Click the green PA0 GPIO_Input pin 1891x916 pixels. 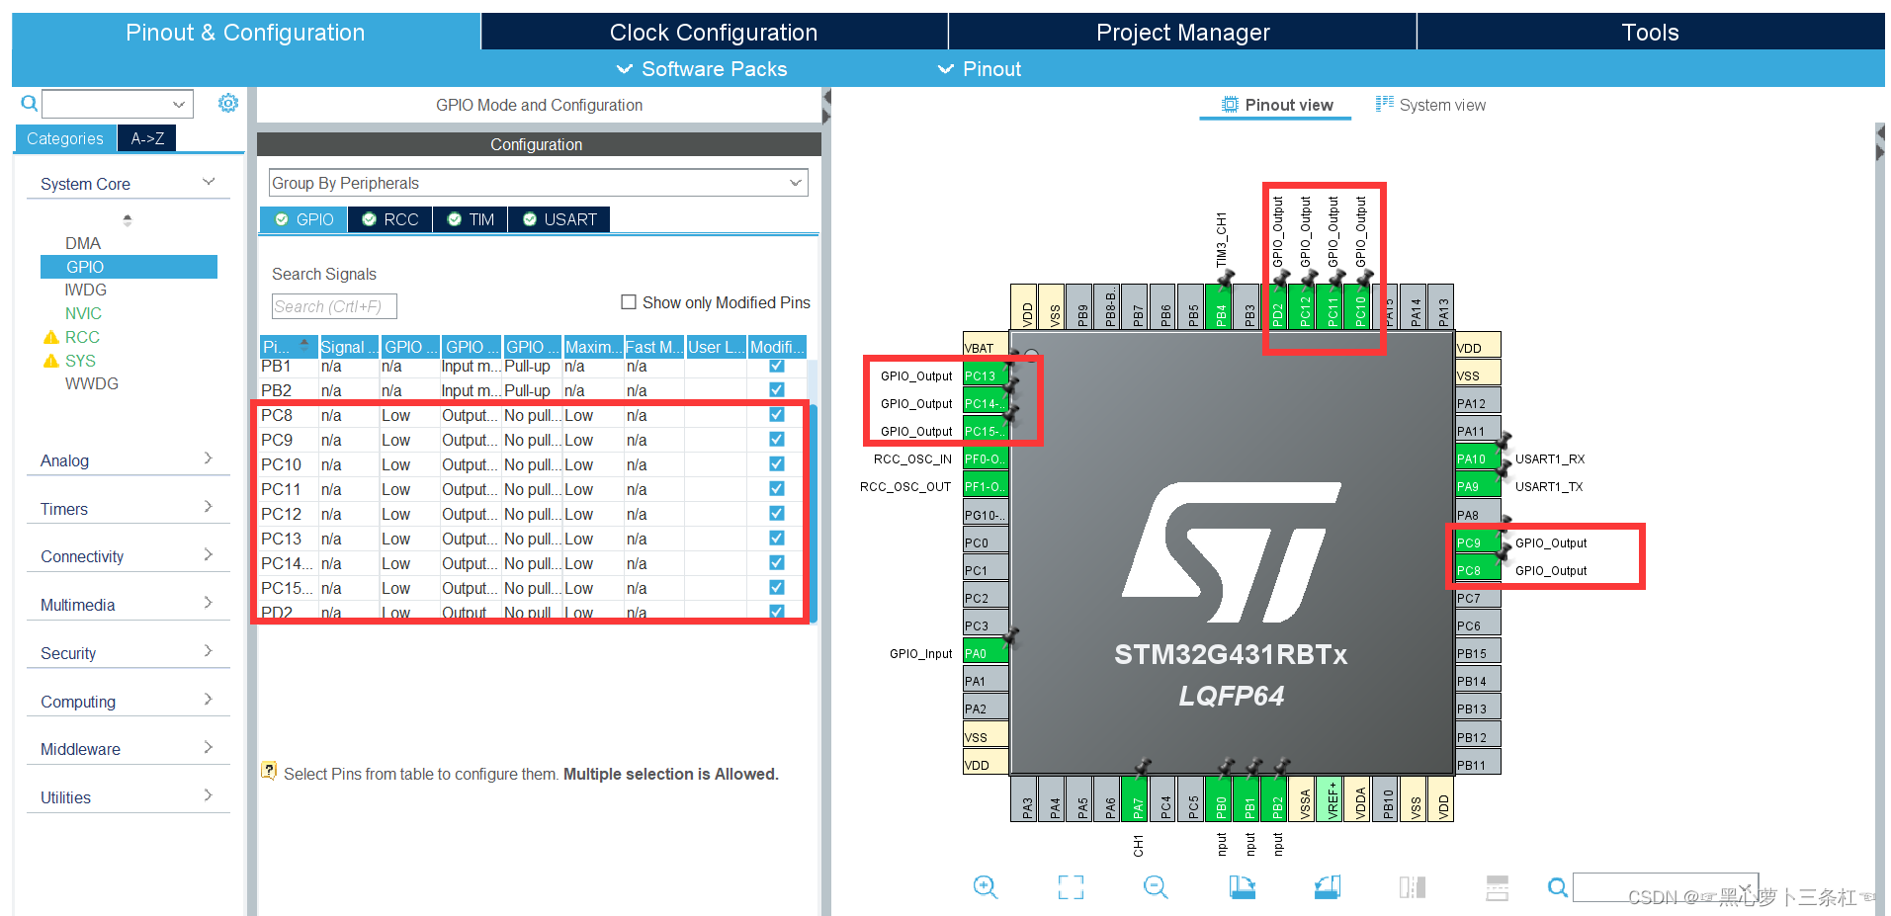985,653
